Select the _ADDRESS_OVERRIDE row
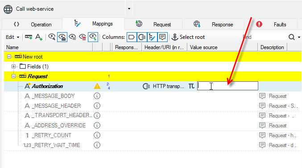The image size is (302, 168). tap(153, 126)
